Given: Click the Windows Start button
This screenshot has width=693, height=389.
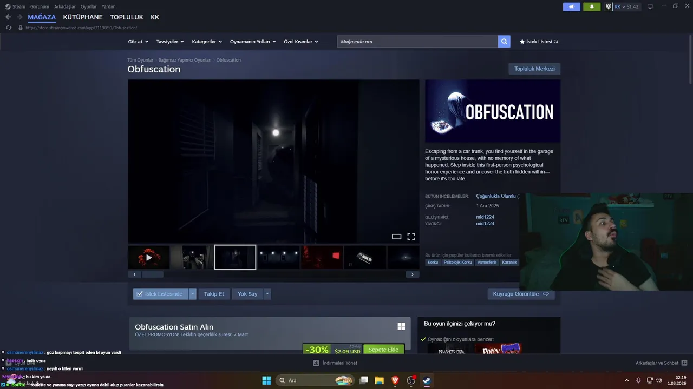Looking at the screenshot, I should point(266,380).
